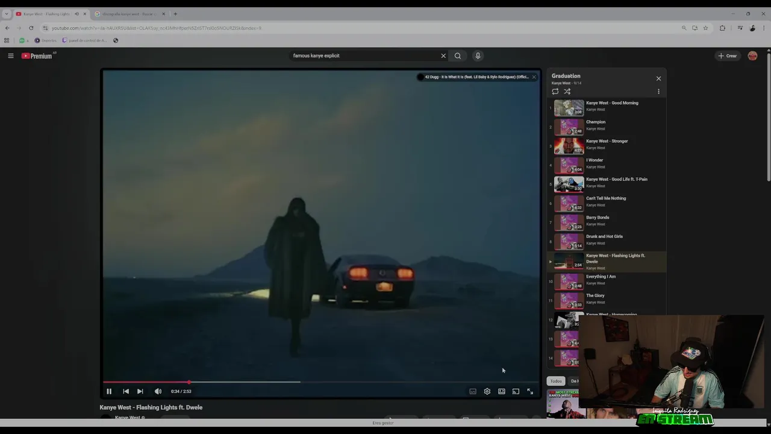Toggle subtitles in the video player
The height and width of the screenshot is (434, 771).
tap(473, 391)
